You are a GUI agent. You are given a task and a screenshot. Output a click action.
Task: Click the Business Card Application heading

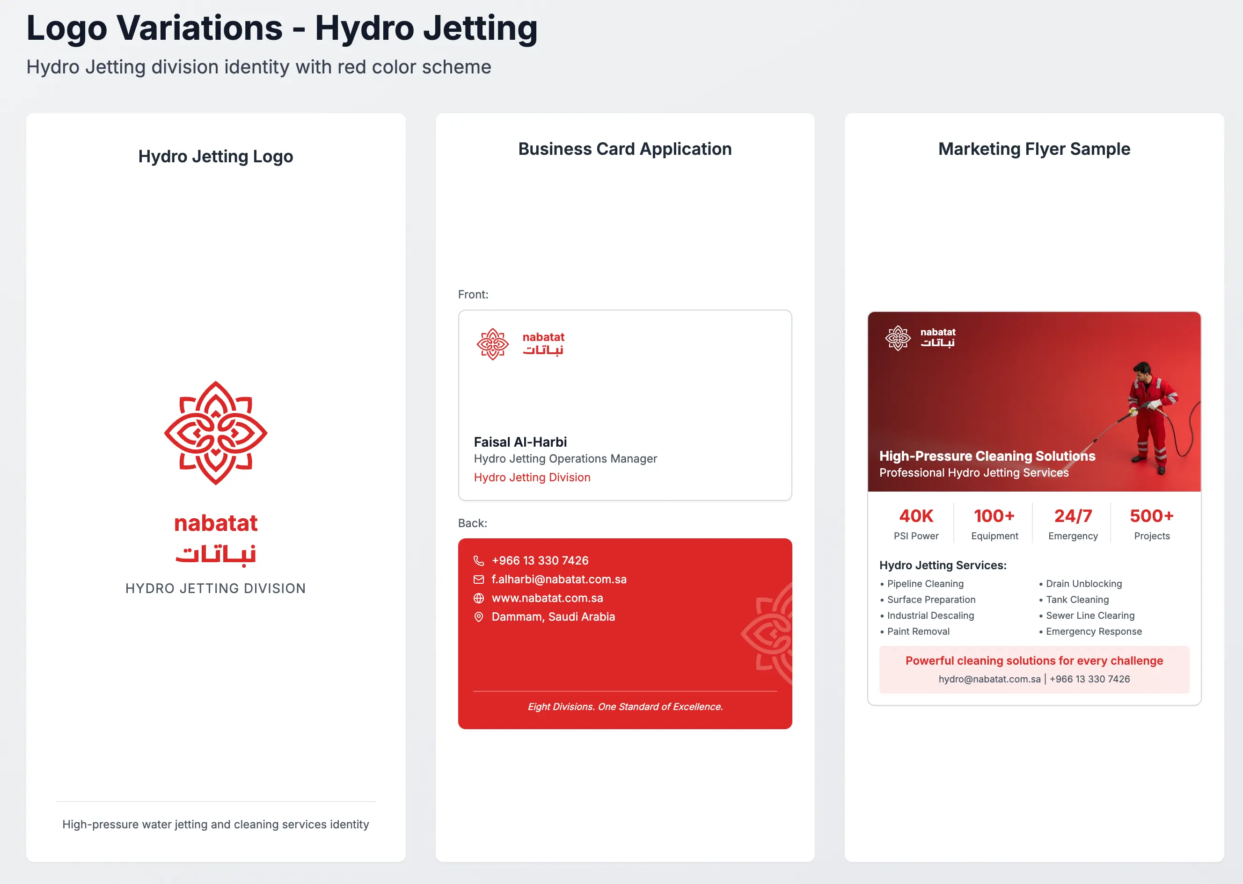click(625, 149)
